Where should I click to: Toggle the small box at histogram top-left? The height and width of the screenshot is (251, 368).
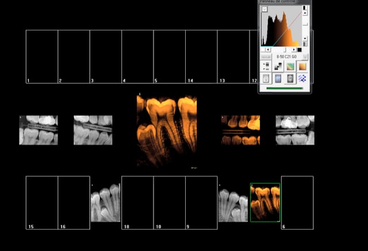point(264,9)
